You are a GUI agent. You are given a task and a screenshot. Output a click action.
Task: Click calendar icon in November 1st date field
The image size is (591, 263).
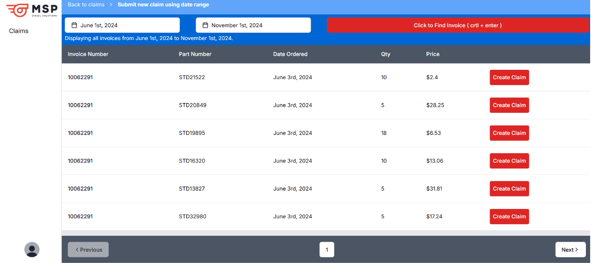pos(205,25)
